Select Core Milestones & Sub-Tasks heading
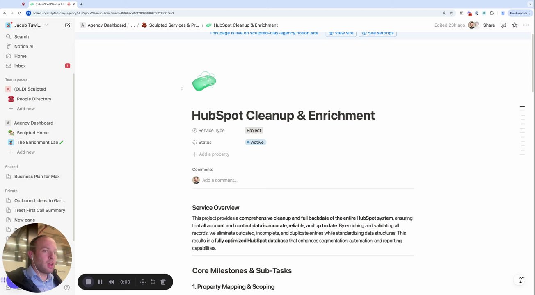The width and height of the screenshot is (535, 295). click(242, 271)
